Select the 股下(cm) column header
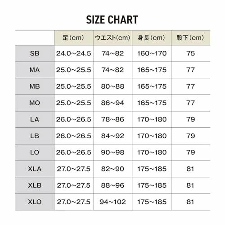This screenshot has width=225, height=225. [191, 38]
